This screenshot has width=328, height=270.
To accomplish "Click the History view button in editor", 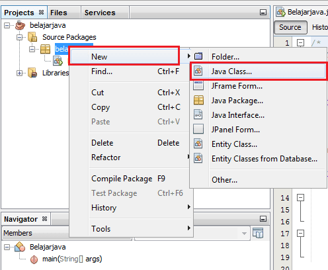I will (319, 27).
